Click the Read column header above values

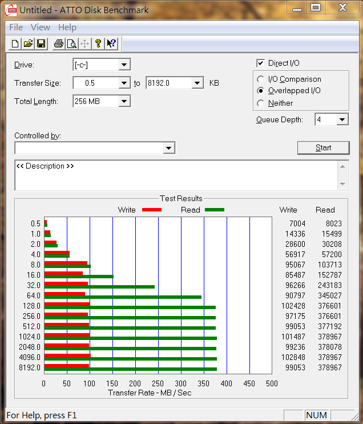pyautogui.click(x=325, y=210)
